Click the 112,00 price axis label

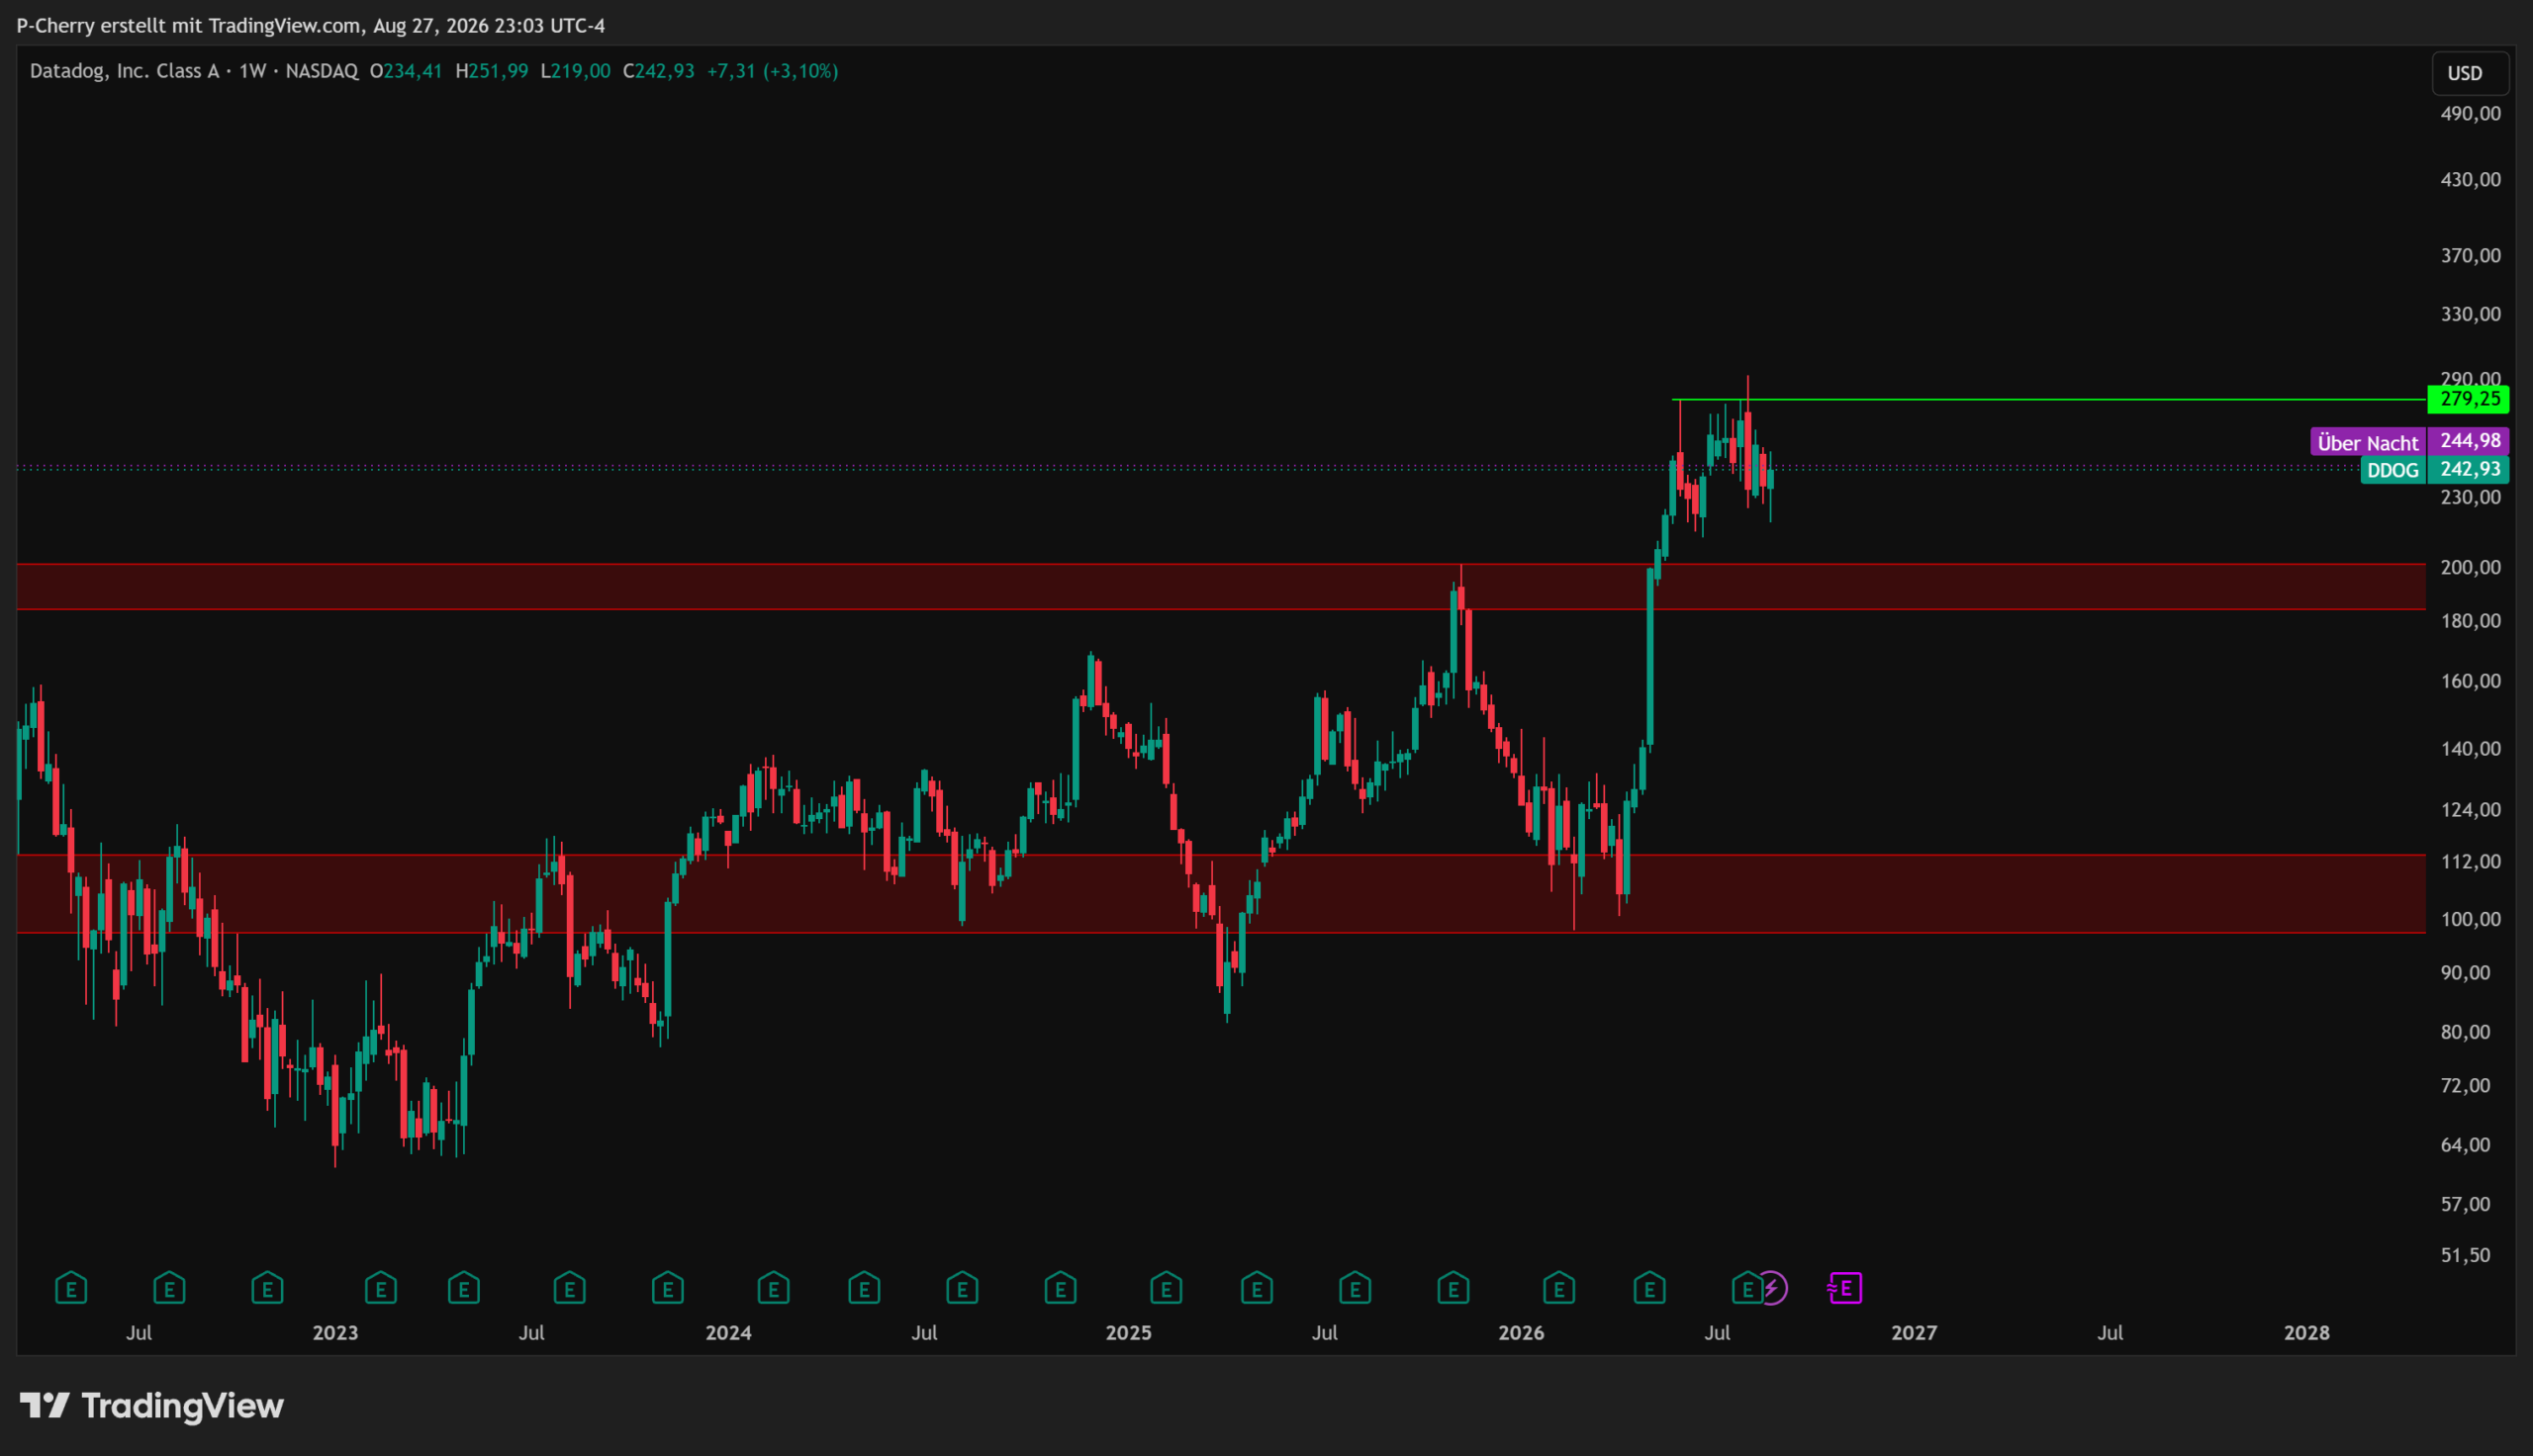pos(2470,862)
